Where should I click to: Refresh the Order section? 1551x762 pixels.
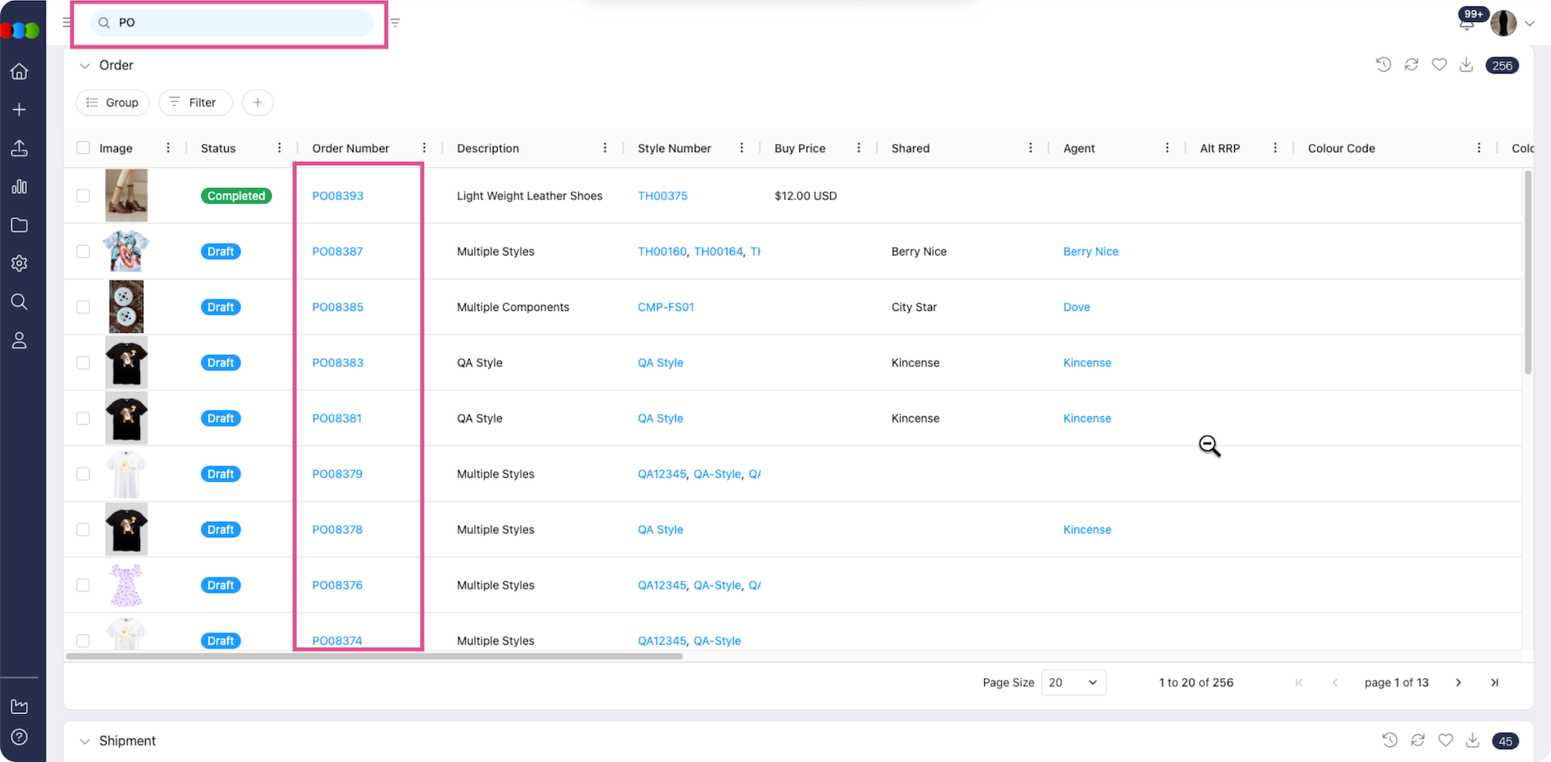(1411, 65)
